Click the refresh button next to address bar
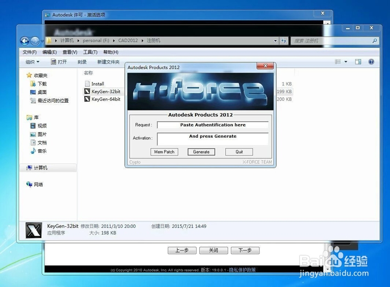Image resolution: width=390 pixels, height=287 pixels. click(x=284, y=41)
